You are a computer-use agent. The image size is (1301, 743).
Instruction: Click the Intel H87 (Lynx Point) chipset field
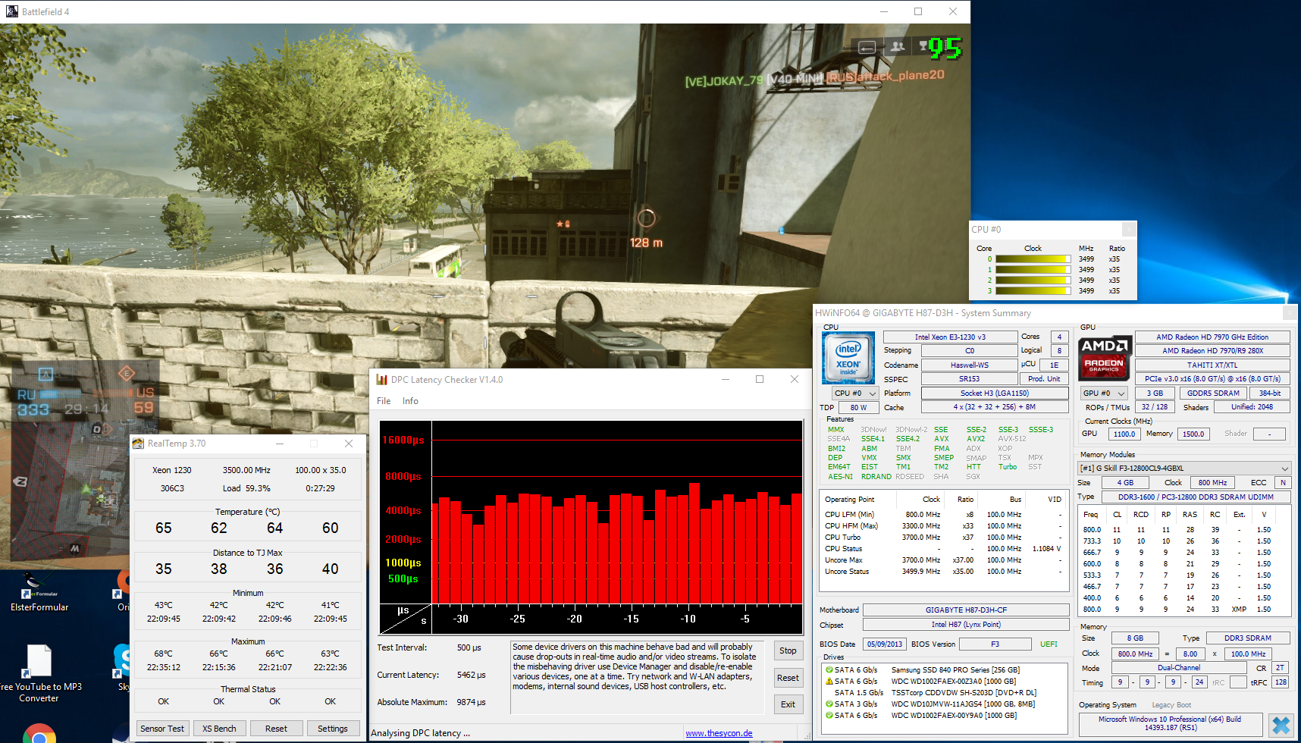pos(966,625)
